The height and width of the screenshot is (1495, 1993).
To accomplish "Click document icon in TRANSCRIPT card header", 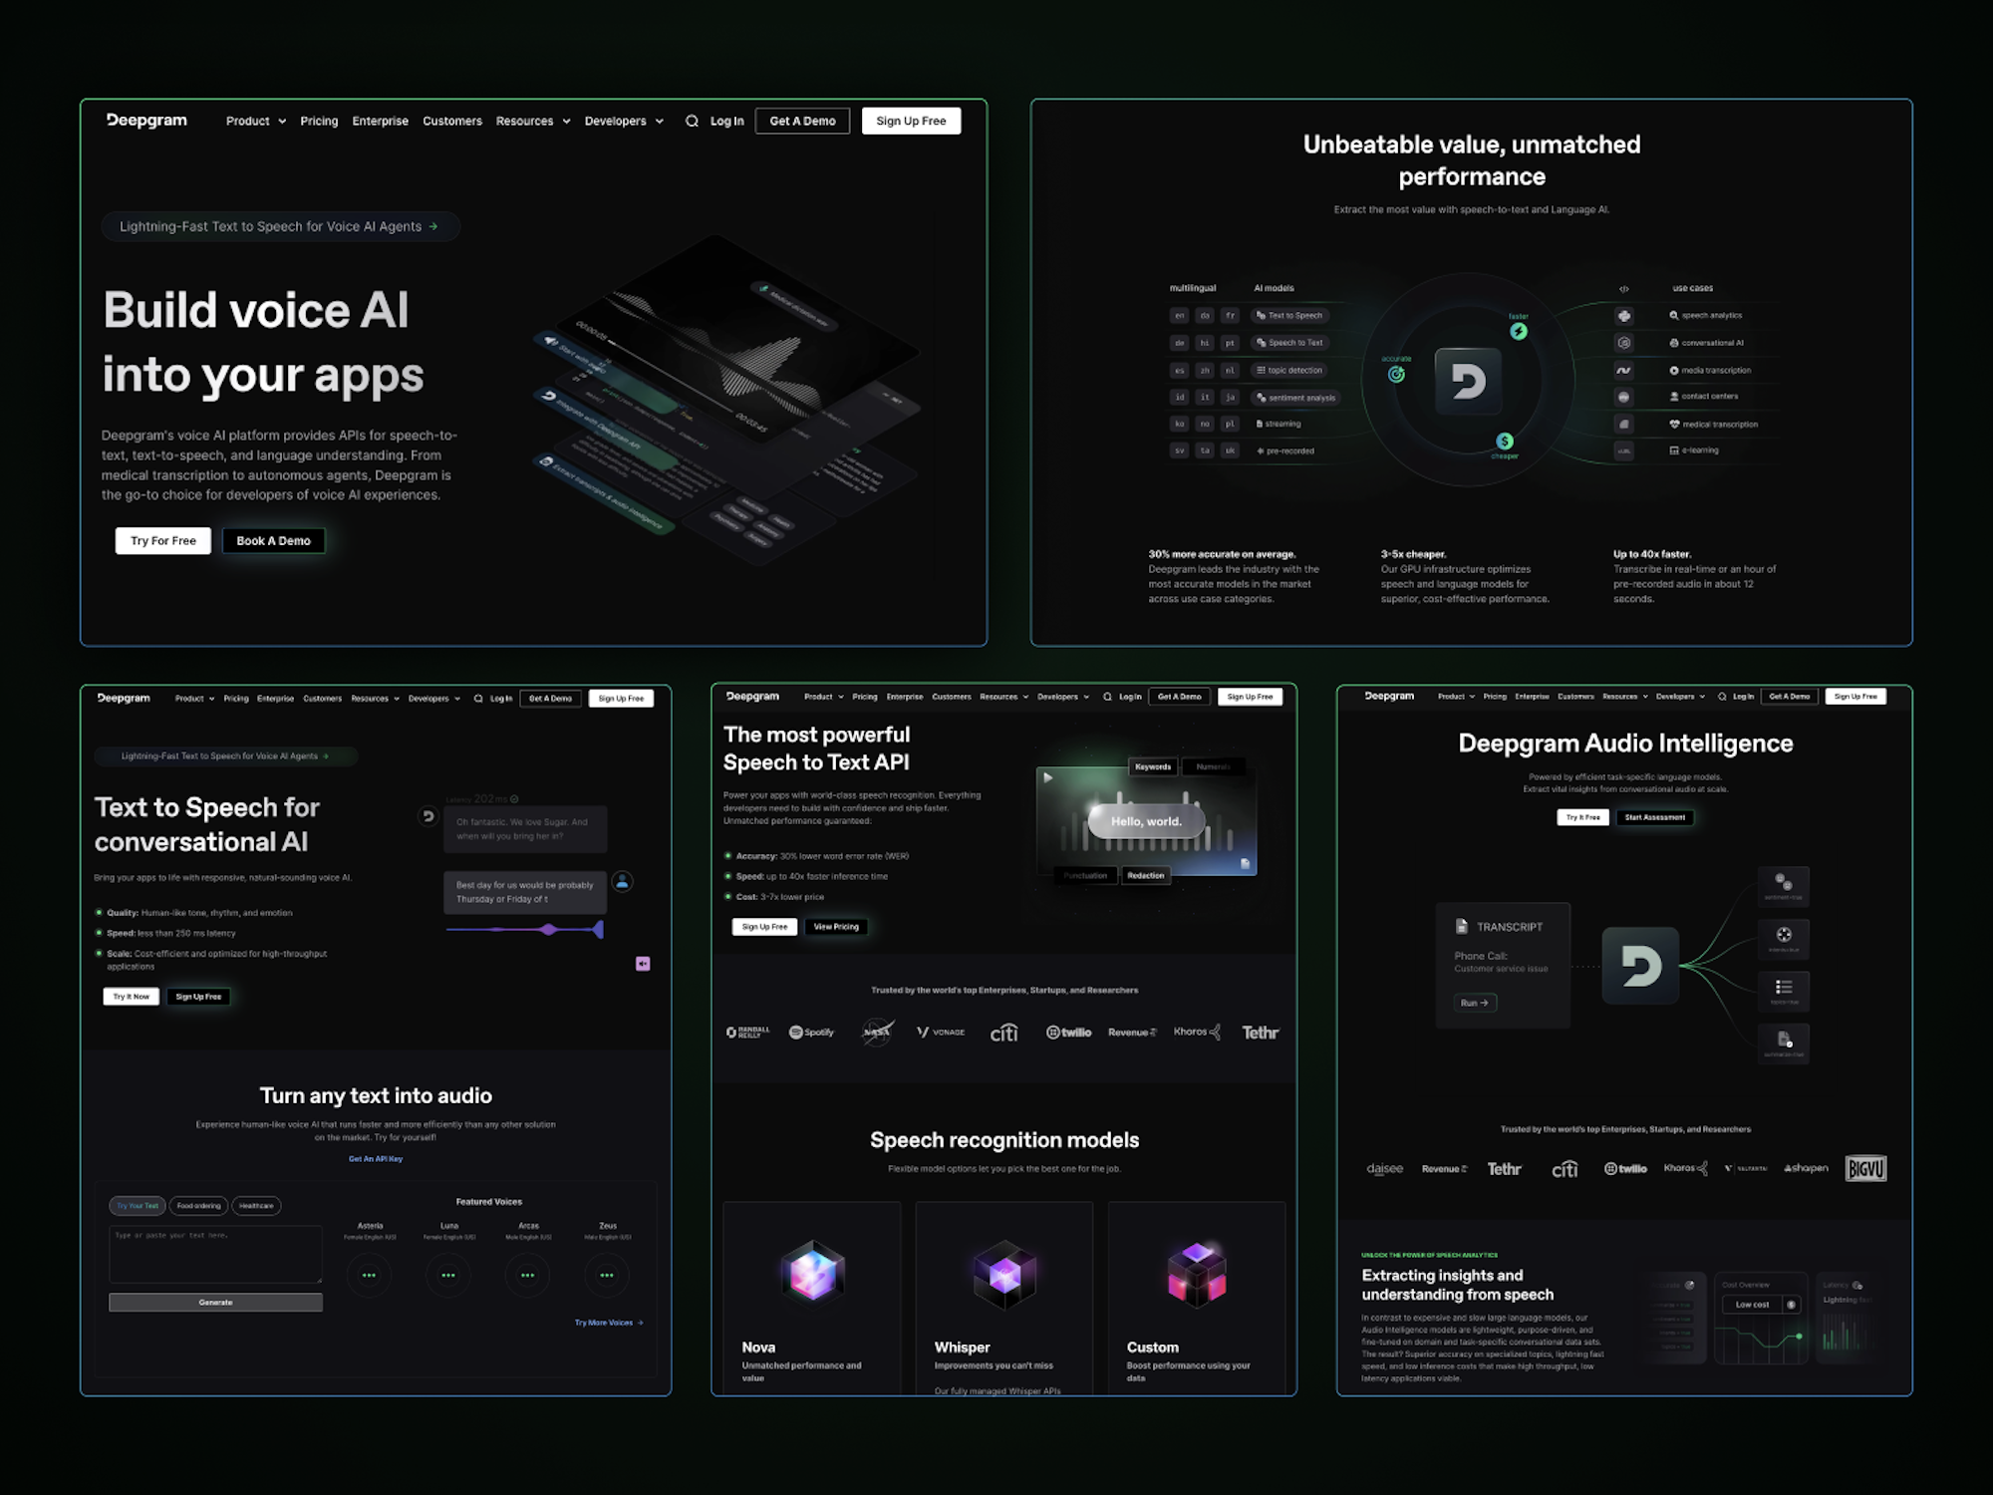I will [x=1462, y=926].
